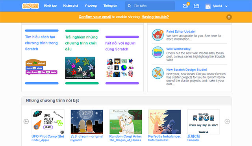Click the Wiki Wednesday news icon
This screenshot has height=146, width=252.
click(x=158, y=52)
